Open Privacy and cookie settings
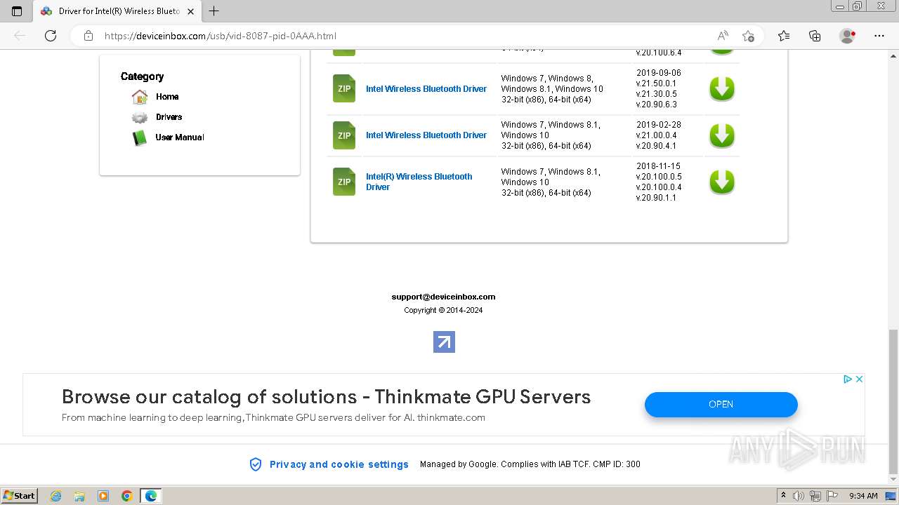This screenshot has height=505, width=899. pos(339,464)
